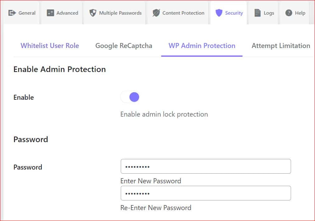Open the Advanced settings tab

62,12
